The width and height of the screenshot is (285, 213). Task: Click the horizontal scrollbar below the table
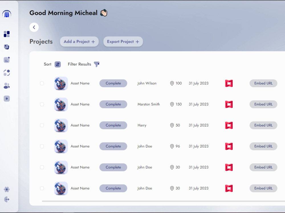coord(163,201)
